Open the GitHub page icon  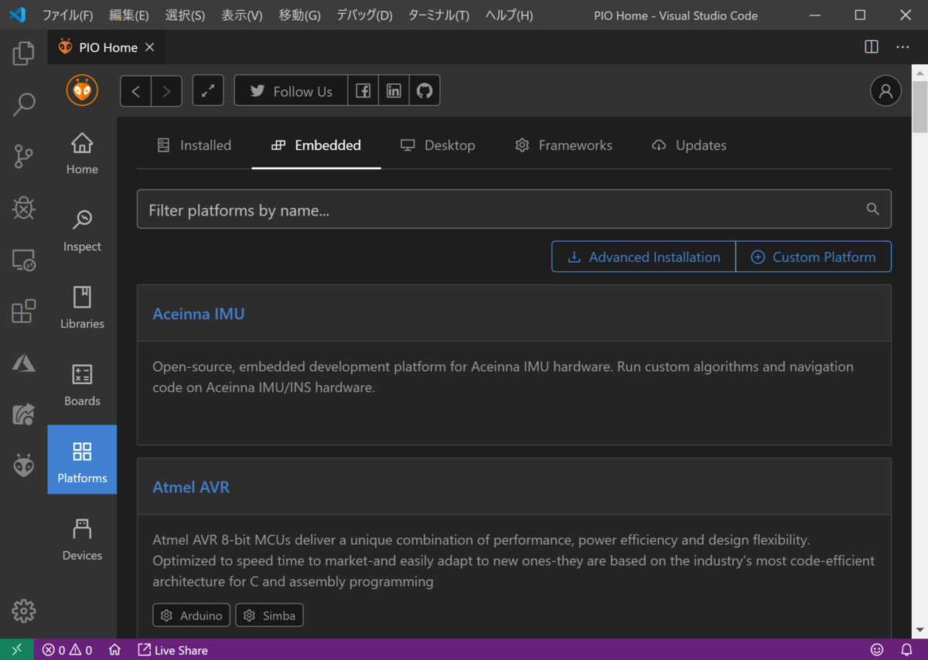coord(424,91)
